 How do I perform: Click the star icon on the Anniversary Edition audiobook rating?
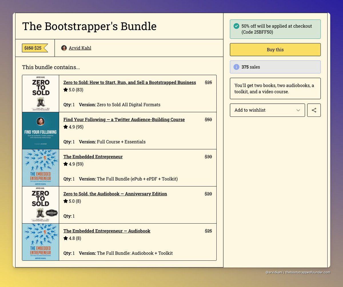[x=65, y=201]
